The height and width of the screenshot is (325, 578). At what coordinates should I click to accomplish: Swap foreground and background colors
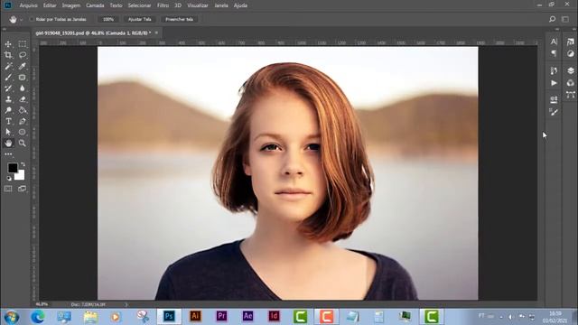click(23, 164)
